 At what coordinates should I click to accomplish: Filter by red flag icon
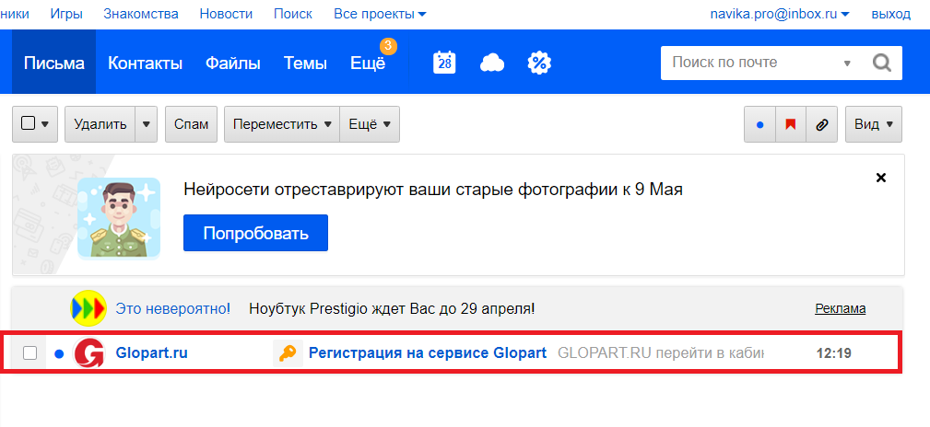click(x=790, y=124)
